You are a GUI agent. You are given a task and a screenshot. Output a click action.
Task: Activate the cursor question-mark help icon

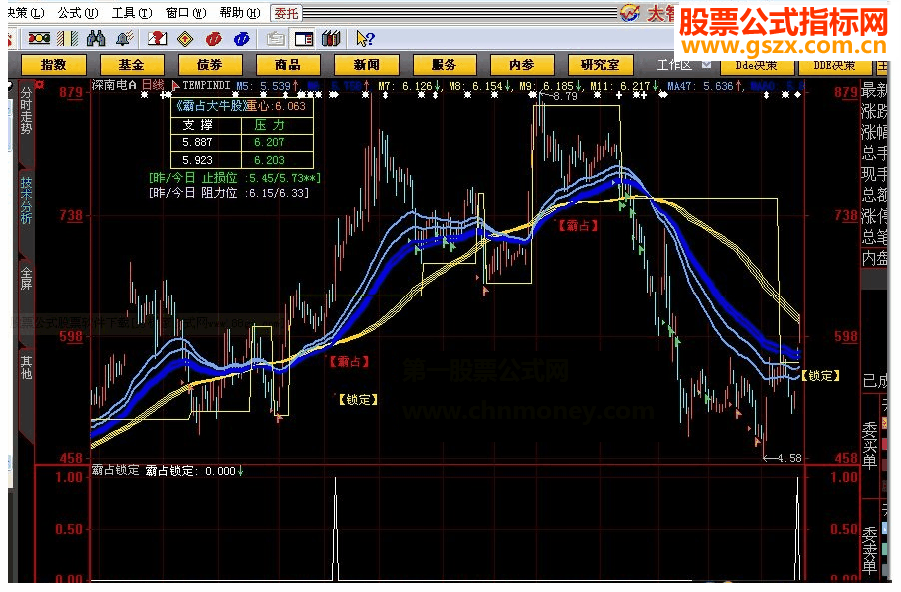pyautogui.click(x=365, y=39)
